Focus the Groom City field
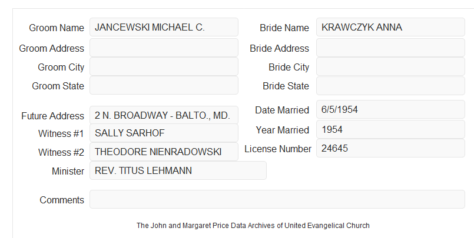Viewport: 474px width, 238px height. click(x=164, y=66)
